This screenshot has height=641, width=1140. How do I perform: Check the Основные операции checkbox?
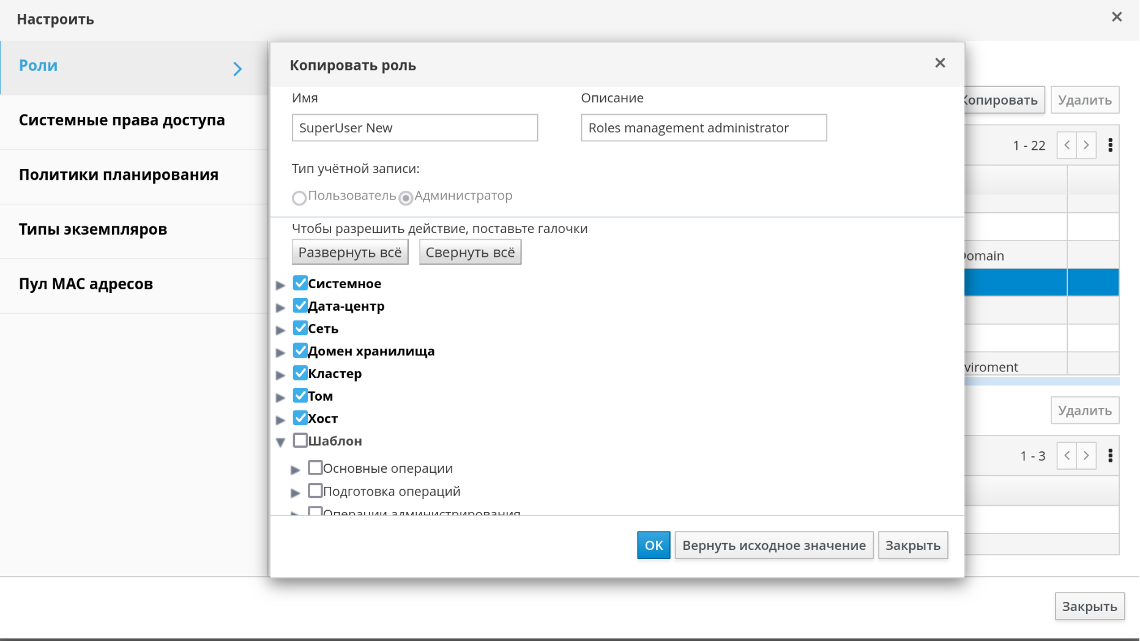click(315, 468)
